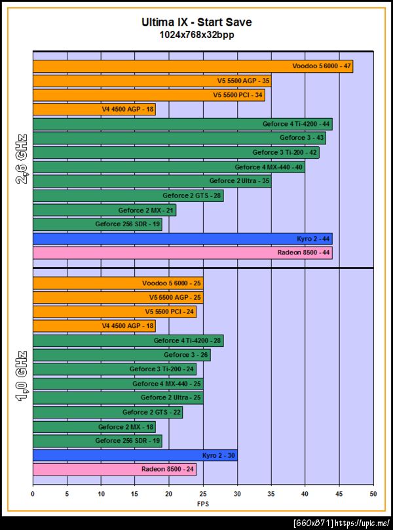Select the "Geforce 2 GTS - 22" bar
Image resolution: width=393 pixels, height=530 pixels.
(107, 413)
